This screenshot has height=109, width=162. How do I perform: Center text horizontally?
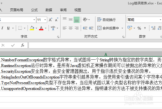click(x=71, y=28)
